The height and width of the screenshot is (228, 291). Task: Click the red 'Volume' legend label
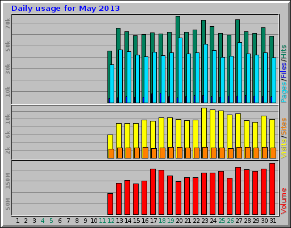pyautogui.click(x=284, y=201)
